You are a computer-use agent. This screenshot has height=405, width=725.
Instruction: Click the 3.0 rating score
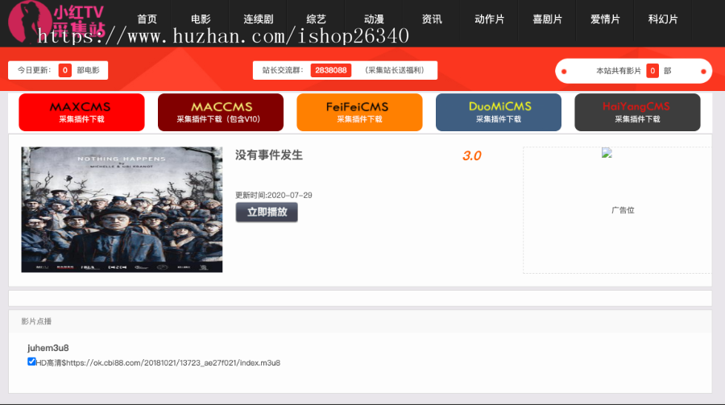pyautogui.click(x=471, y=156)
